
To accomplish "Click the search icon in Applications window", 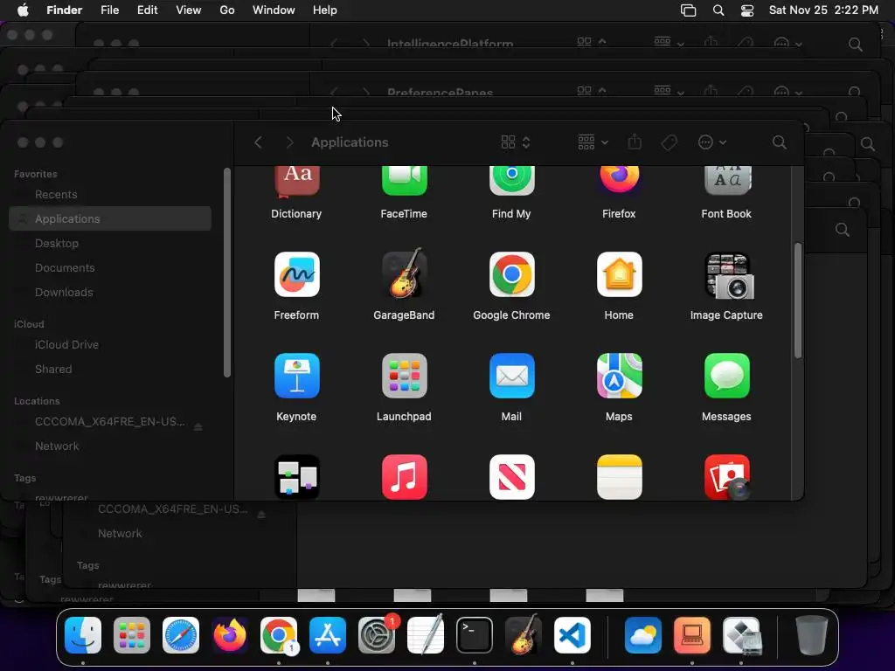I will (x=779, y=142).
